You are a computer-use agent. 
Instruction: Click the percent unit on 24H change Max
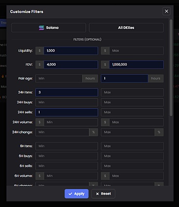pos(159,132)
